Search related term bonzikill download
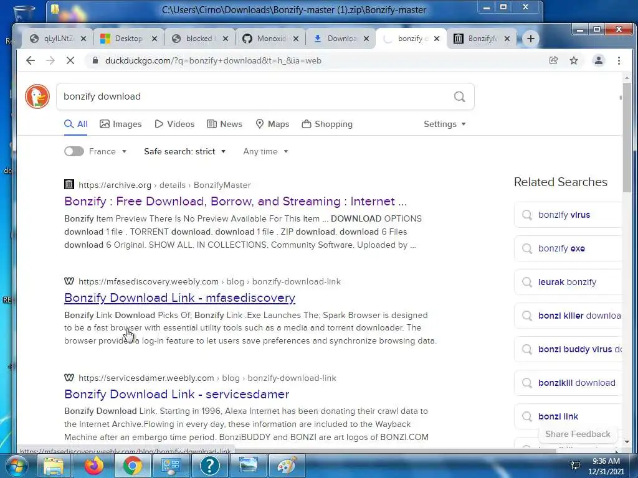This screenshot has height=478, width=638. click(568, 383)
